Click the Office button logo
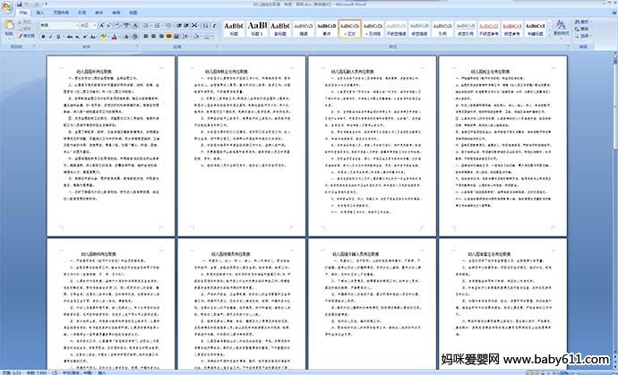 [x=8, y=7]
